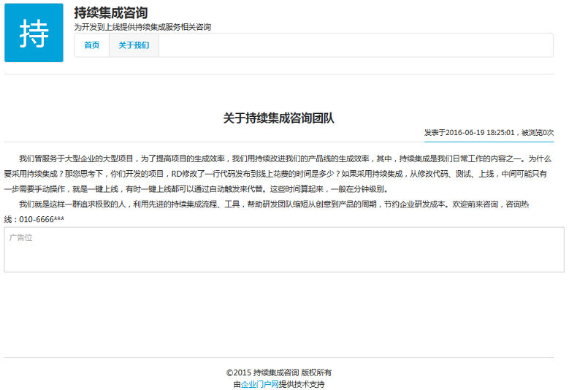The height and width of the screenshot is (390, 569).
Task: Select the article heading 关于持续集成咨询团队
Action: [x=279, y=118]
